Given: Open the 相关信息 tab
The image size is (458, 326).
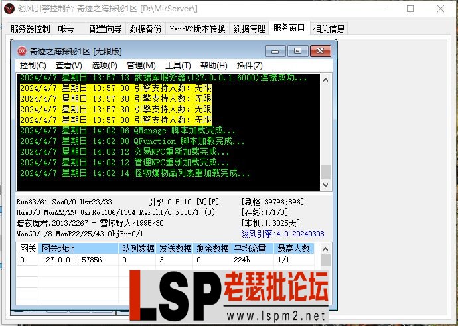Looking at the screenshot, I should tap(329, 29).
